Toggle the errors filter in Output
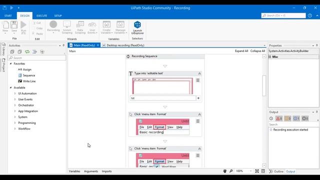This screenshot has height=180, width=320. click(279, 118)
